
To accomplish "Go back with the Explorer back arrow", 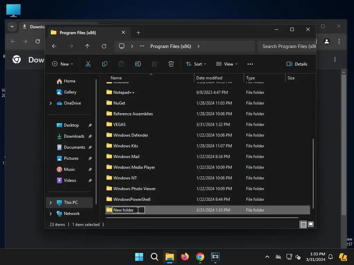I will coord(54,46).
